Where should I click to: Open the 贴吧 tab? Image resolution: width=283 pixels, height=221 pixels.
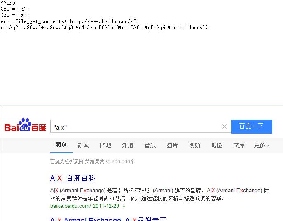pyautogui.click(x=105, y=145)
